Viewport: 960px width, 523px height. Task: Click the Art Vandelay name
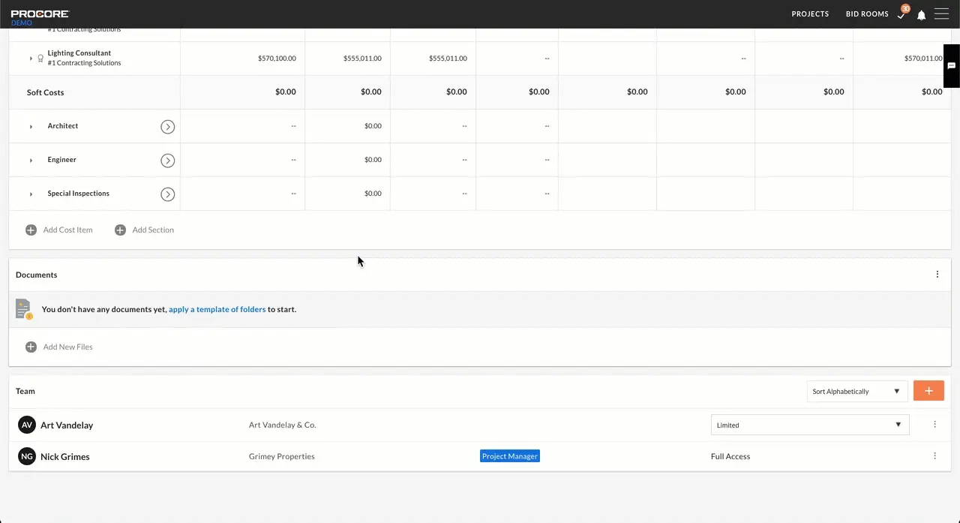click(67, 425)
